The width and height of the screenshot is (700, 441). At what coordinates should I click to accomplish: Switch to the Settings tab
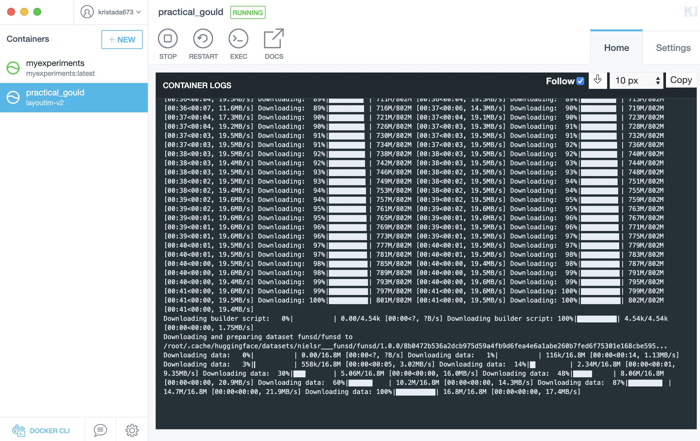[x=673, y=47]
